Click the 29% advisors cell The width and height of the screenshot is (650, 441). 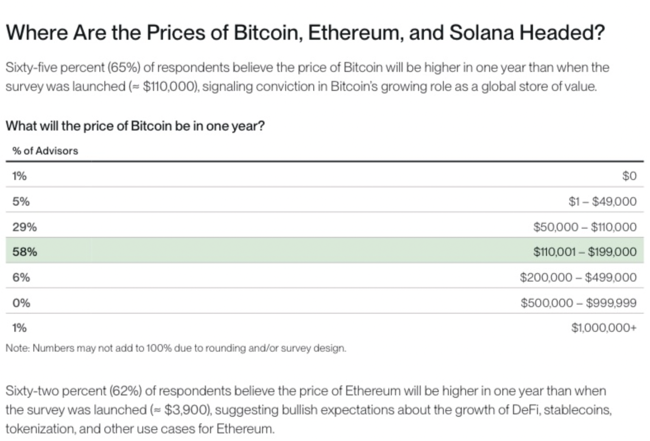pos(24,227)
